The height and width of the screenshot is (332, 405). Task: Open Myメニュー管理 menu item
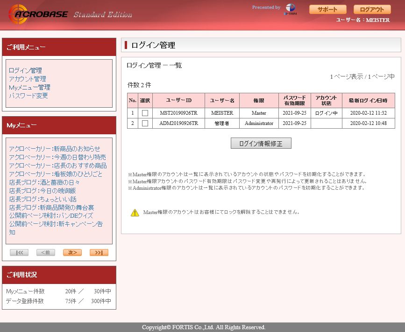pos(29,87)
